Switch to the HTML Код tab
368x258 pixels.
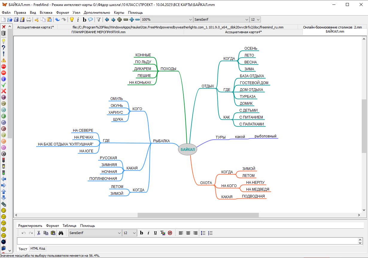[x=38, y=248]
